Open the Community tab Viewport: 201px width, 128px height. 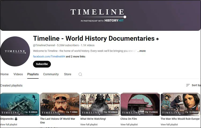(x=51, y=74)
